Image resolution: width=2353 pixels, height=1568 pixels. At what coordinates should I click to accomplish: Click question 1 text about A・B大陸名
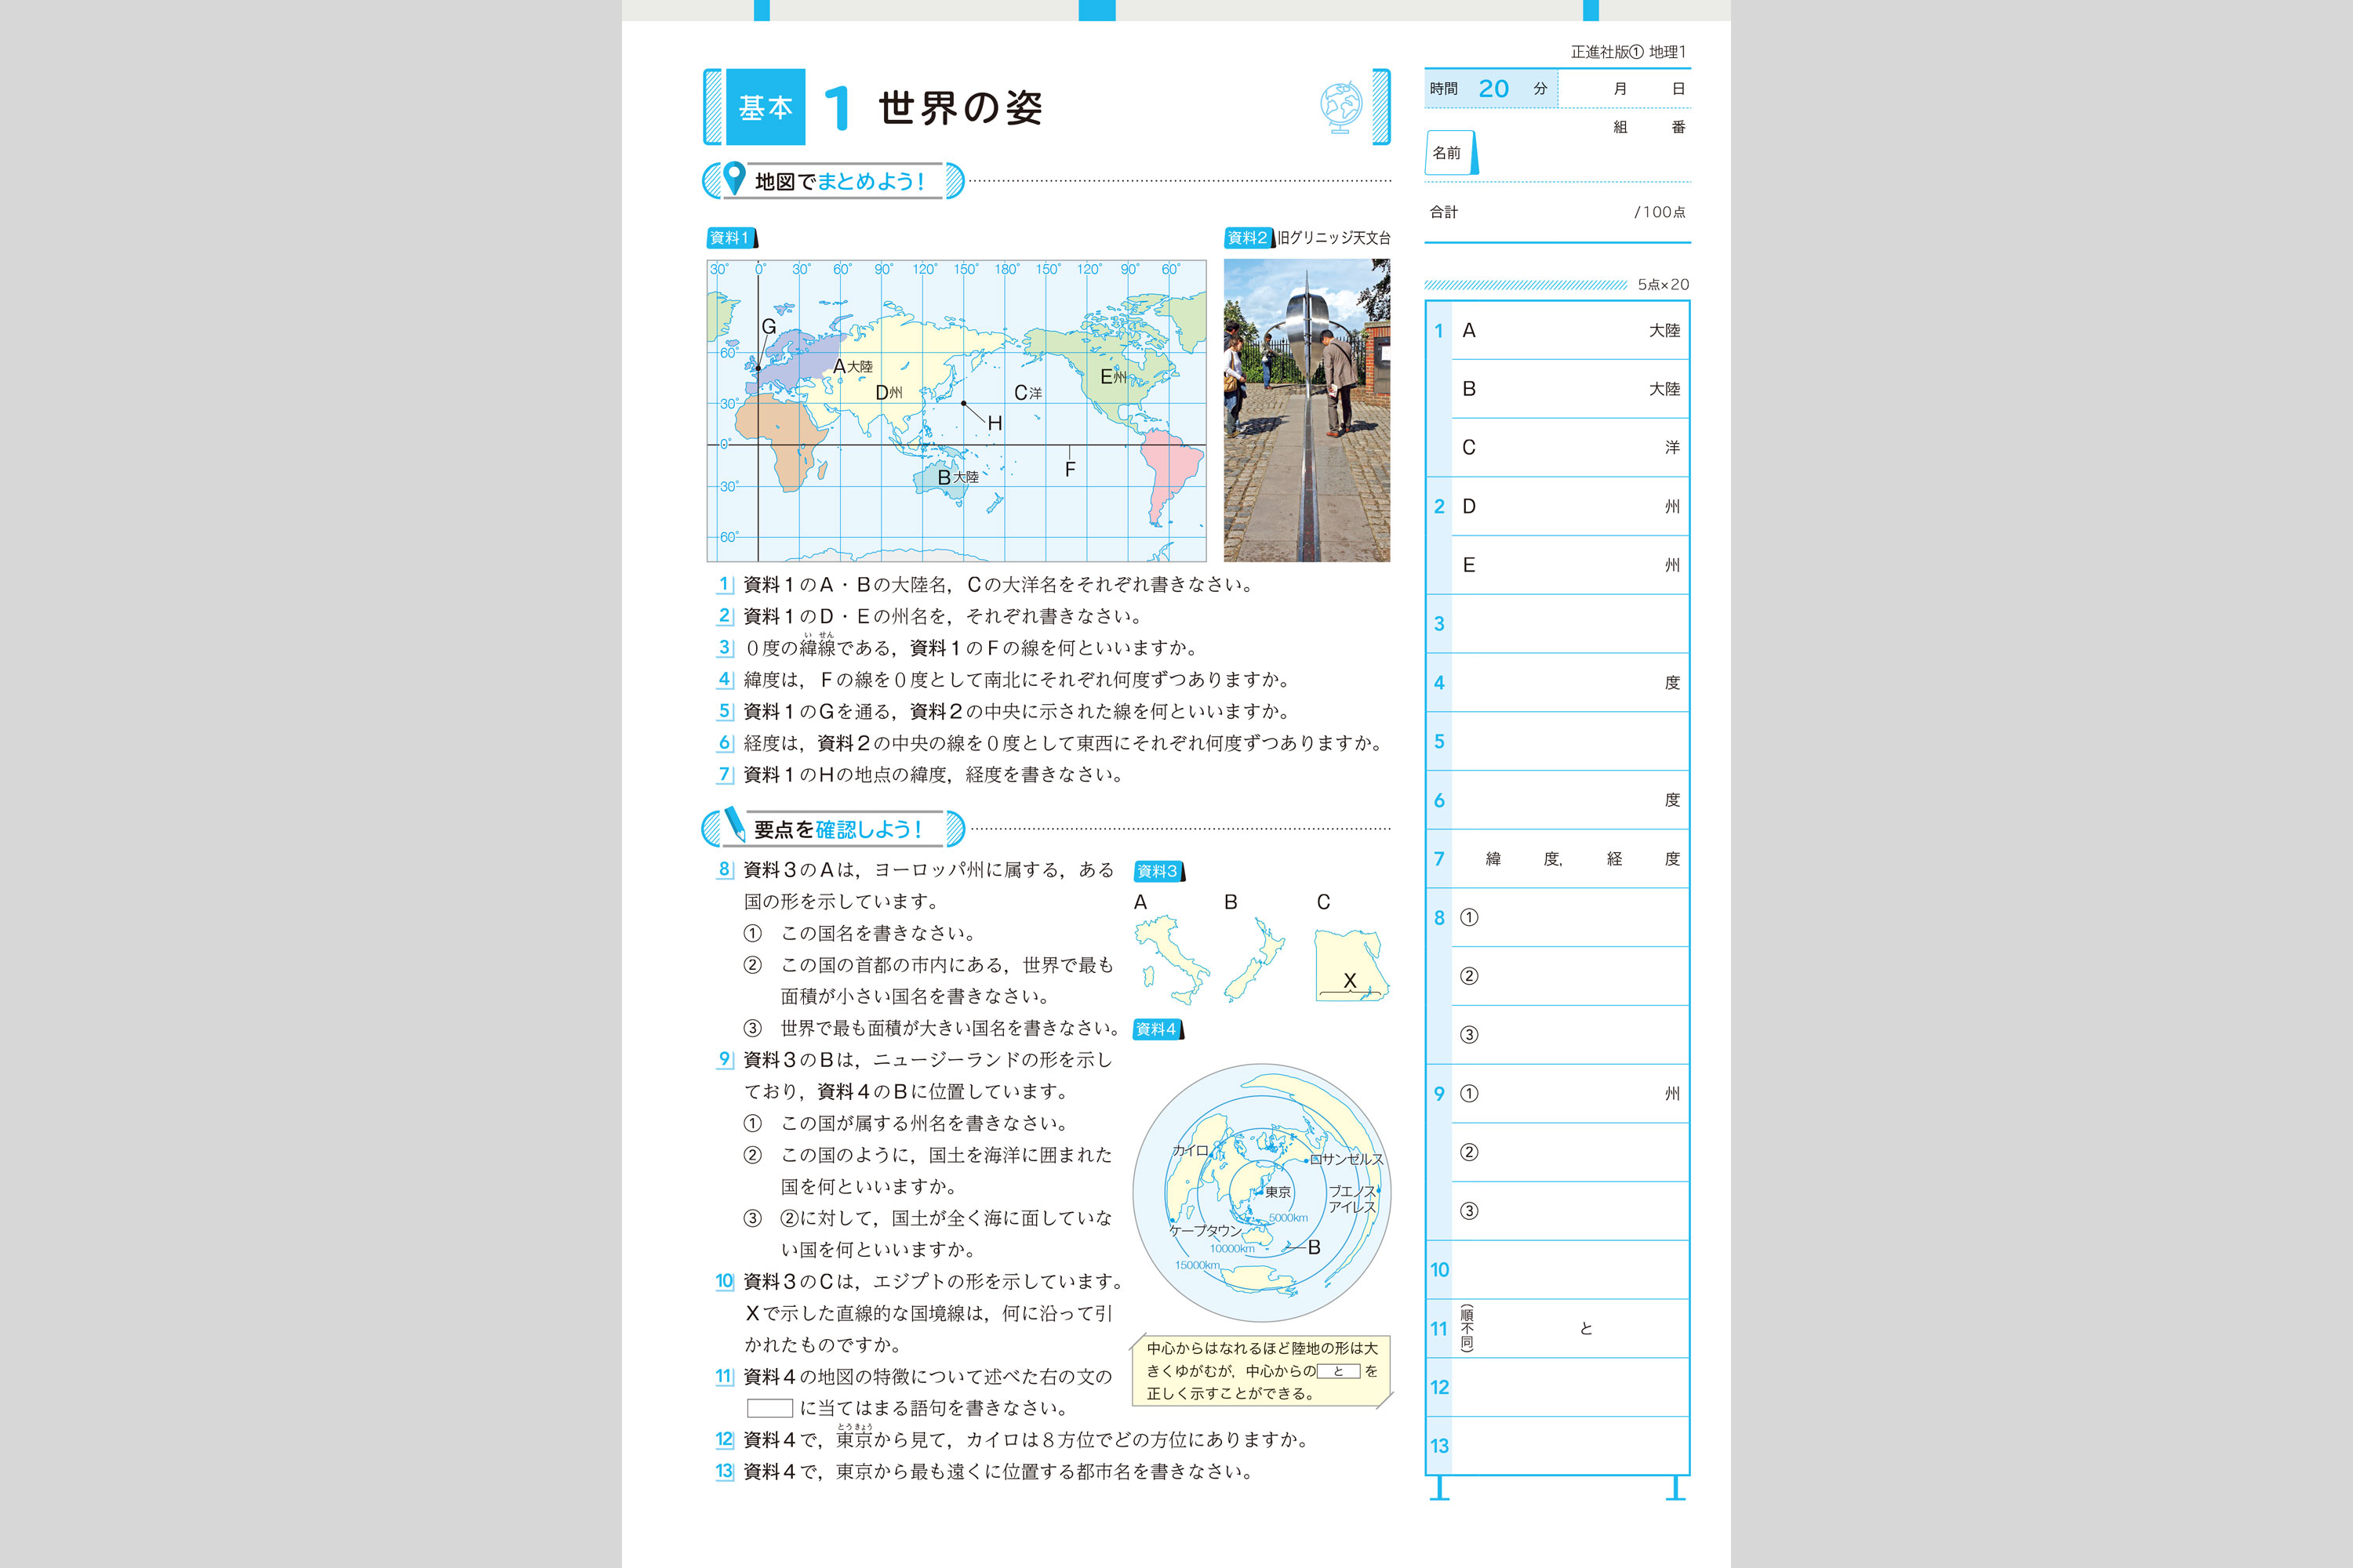pyautogui.click(x=998, y=585)
